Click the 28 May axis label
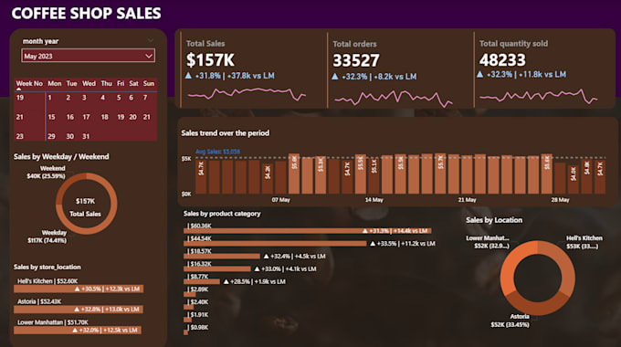This screenshot has width=621, height=347. 561,200
